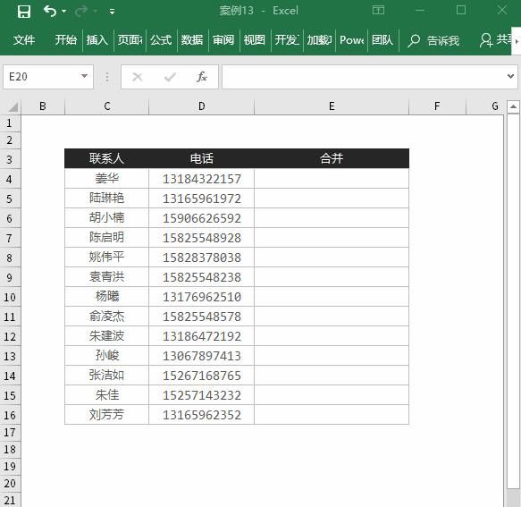This screenshot has width=521, height=507.
Task: Click the 告诉我 search box
Action: coord(433,40)
